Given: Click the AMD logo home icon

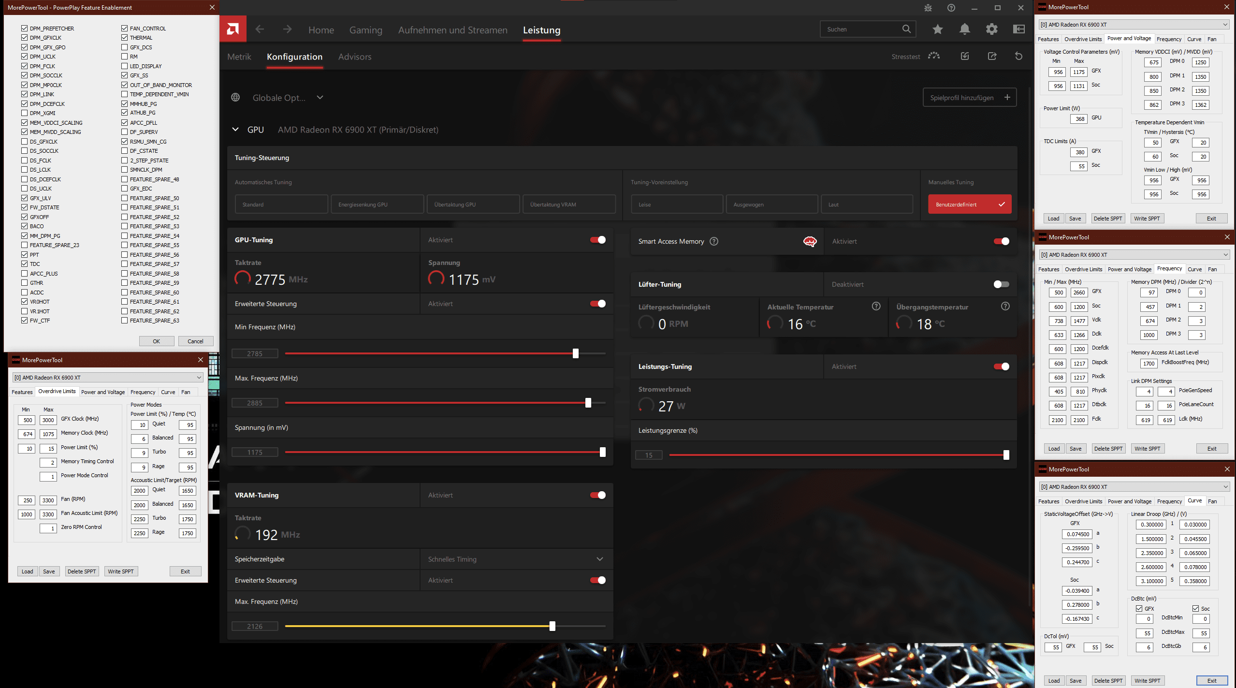Looking at the screenshot, I should [x=233, y=29].
